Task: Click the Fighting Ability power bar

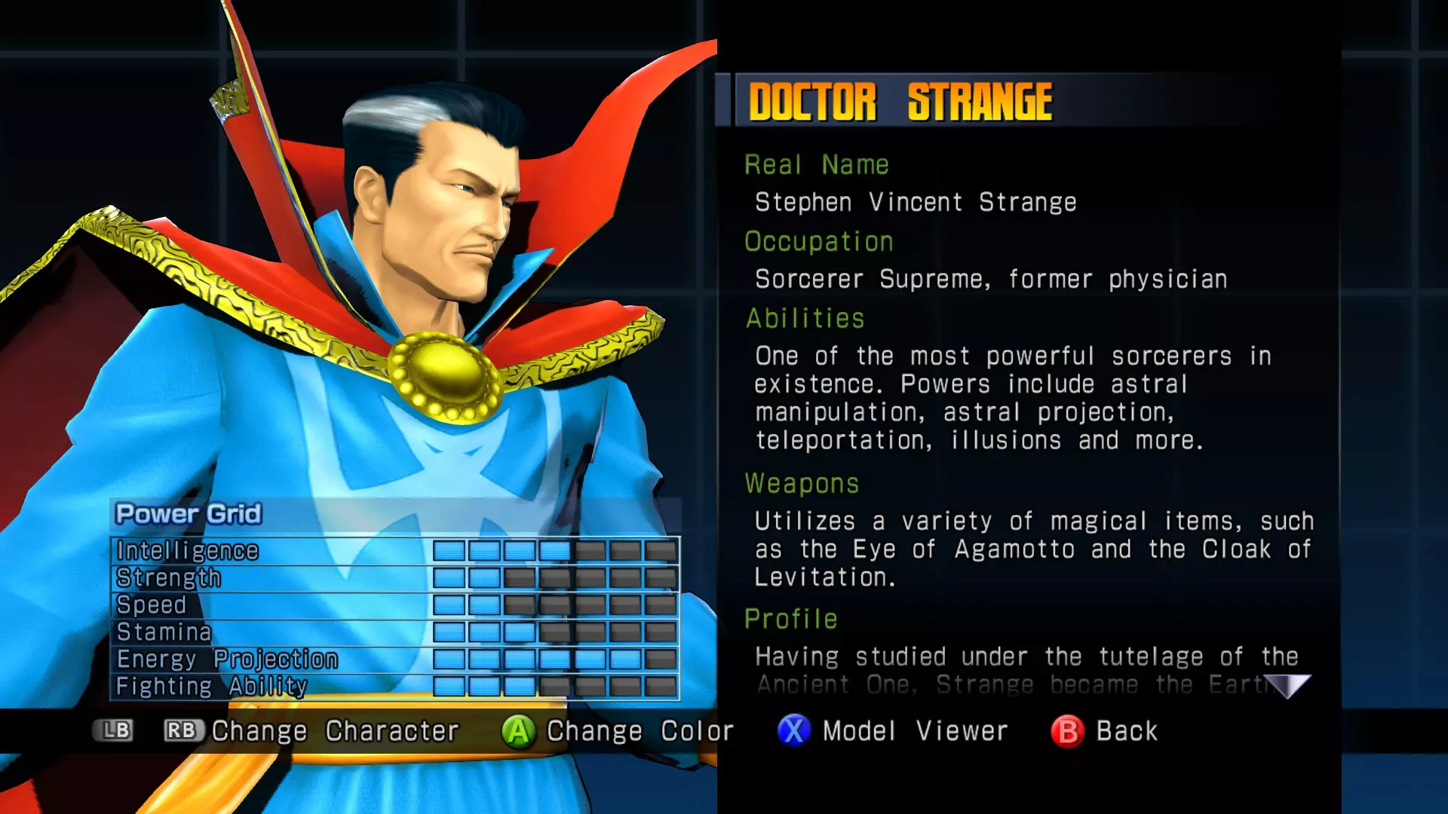Action: point(555,687)
